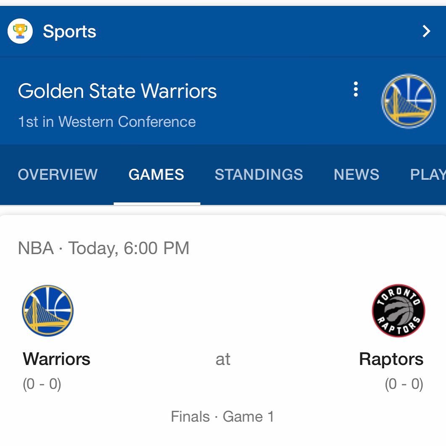Open the Standings tab
The width and height of the screenshot is (446, 446).
pyautogui.click(x=259, y=174)
